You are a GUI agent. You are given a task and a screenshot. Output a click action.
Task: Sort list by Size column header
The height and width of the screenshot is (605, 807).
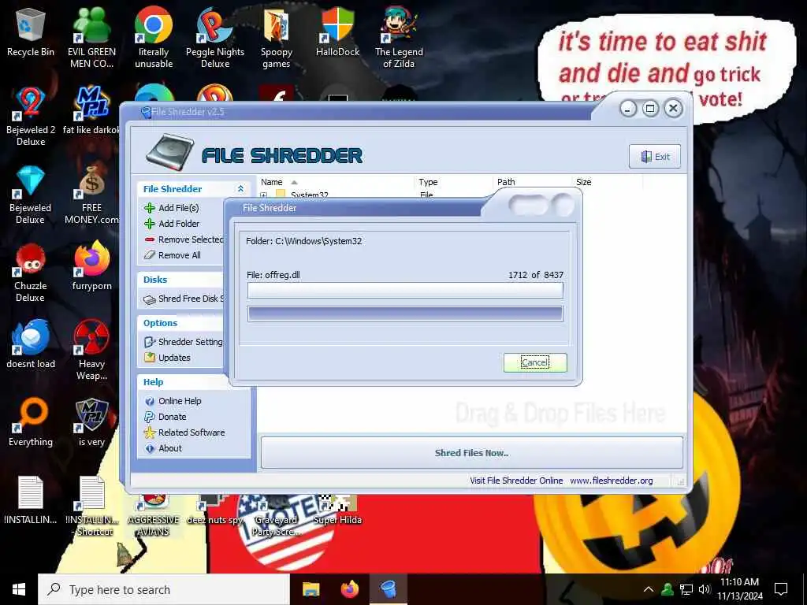608,182
